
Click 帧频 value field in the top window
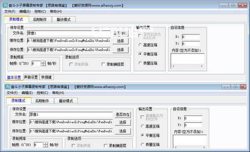tap(36, 64)
